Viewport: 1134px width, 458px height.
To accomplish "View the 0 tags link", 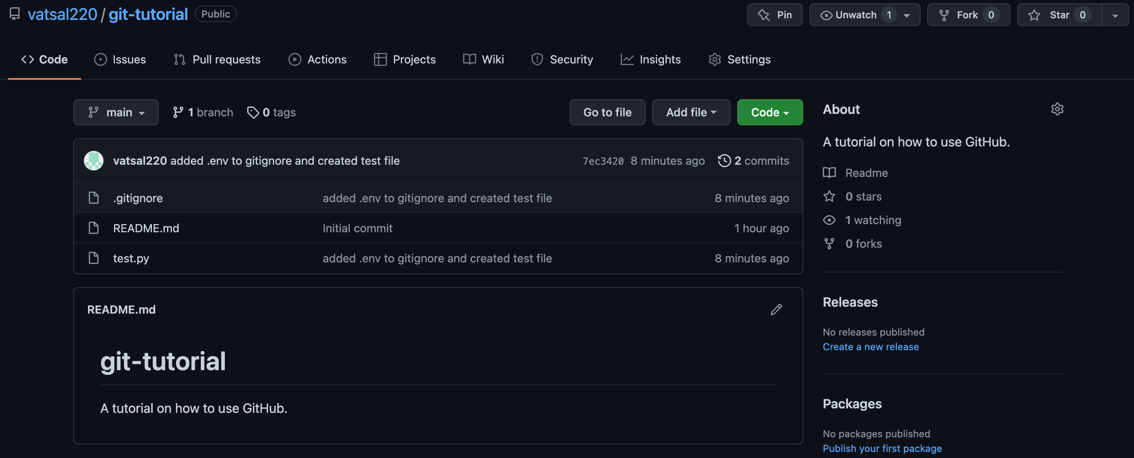I will click(x=271, y=113).
